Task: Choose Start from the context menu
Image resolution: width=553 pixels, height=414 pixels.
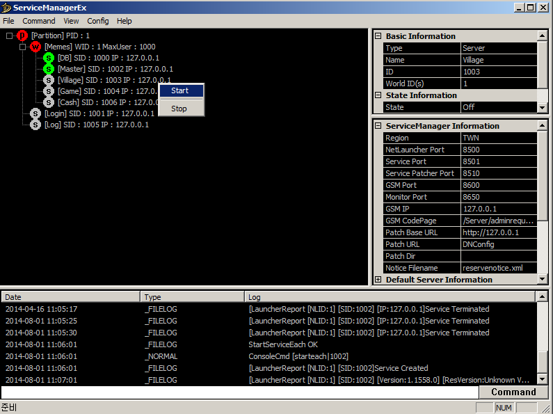Action: [x=182, y=90]
